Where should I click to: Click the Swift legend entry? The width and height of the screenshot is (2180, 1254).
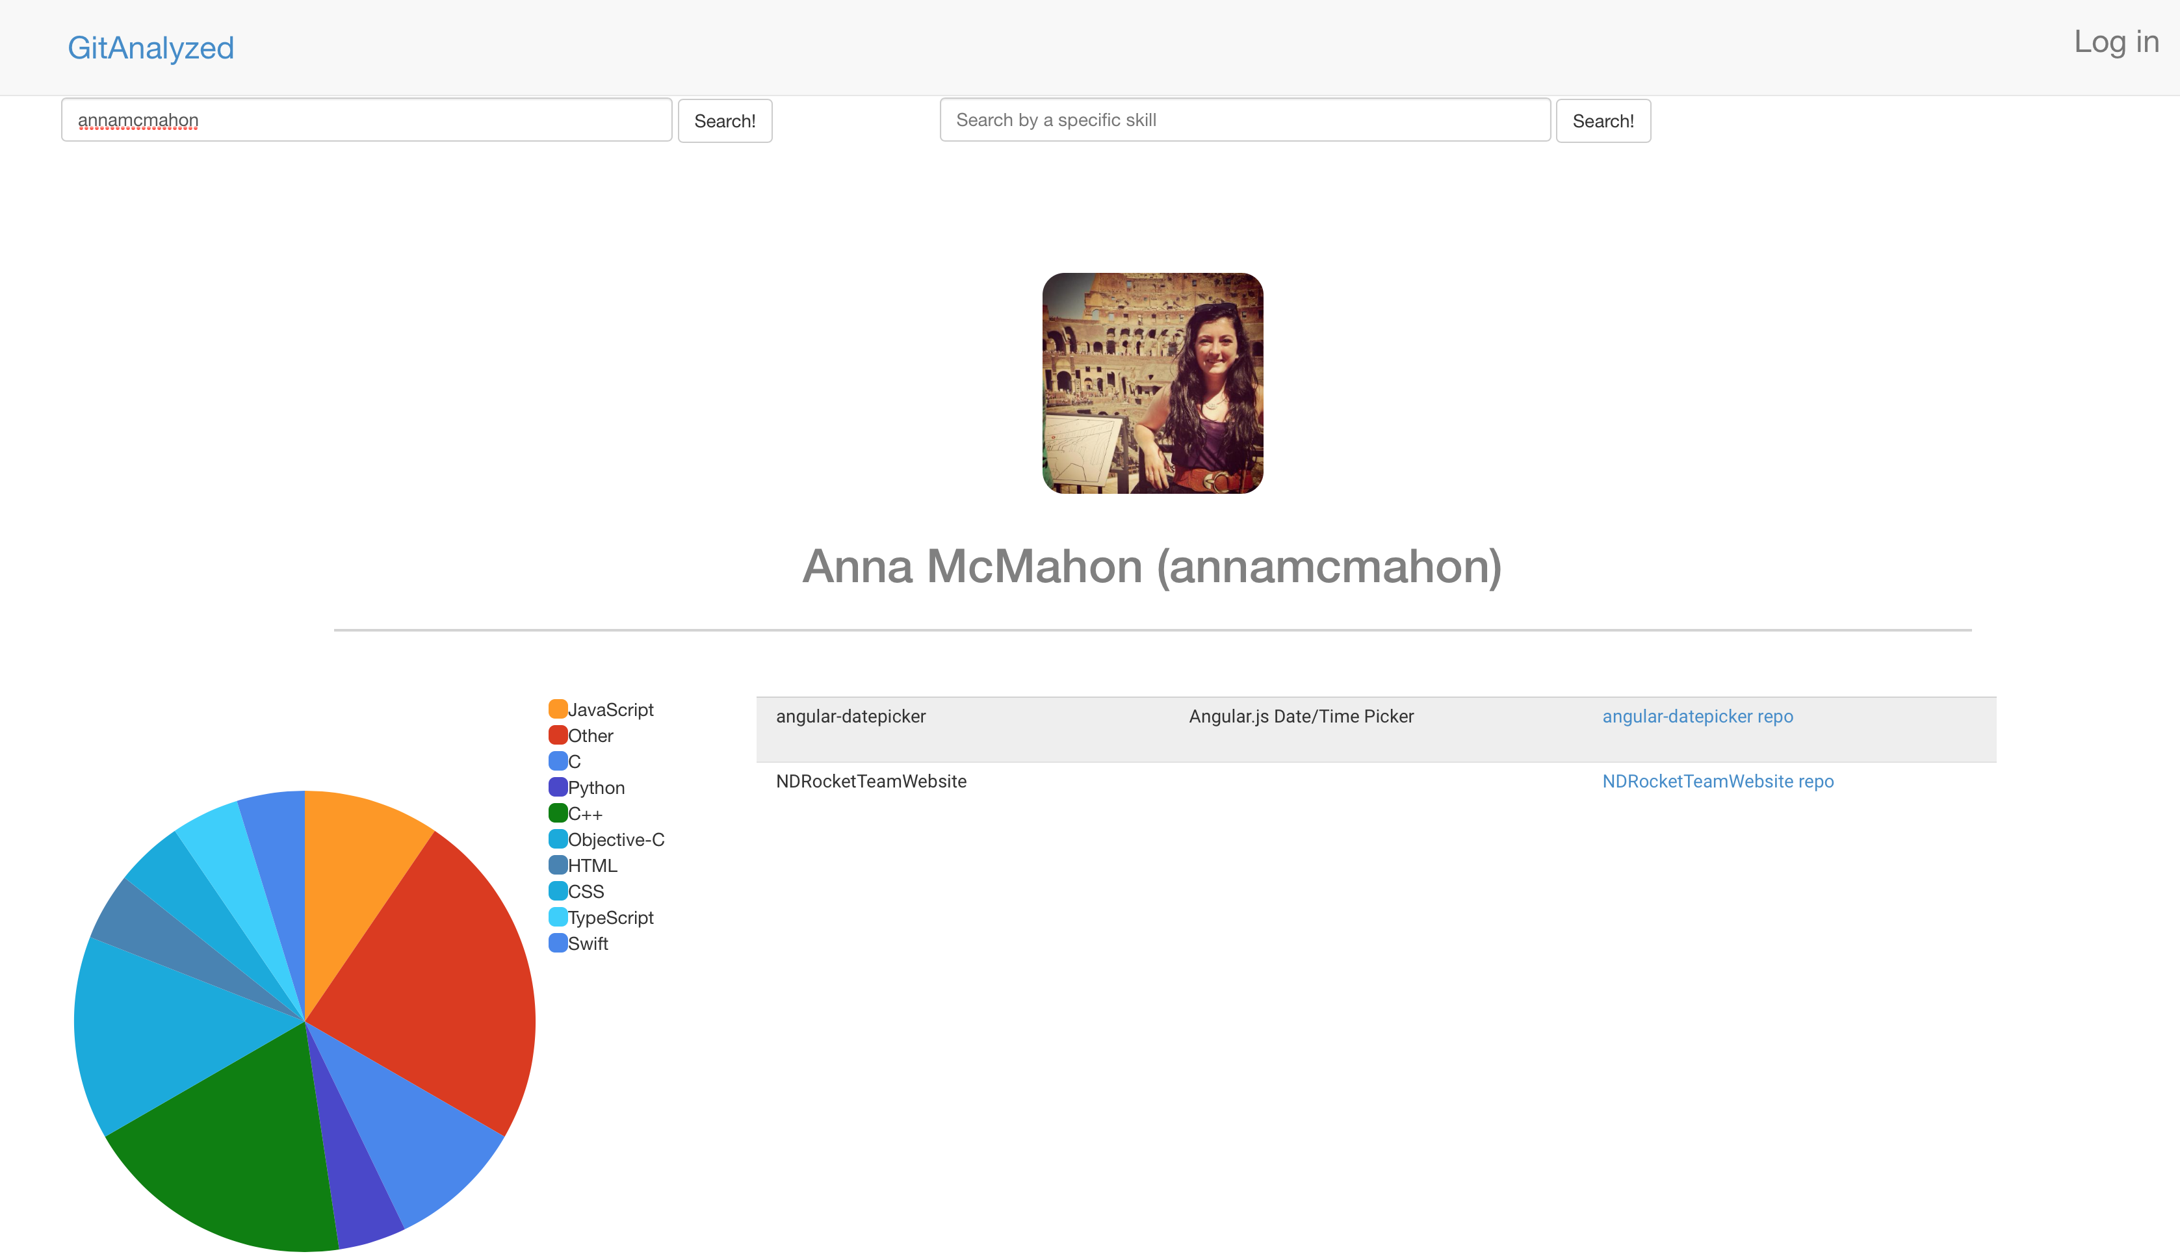click(588, 943)
